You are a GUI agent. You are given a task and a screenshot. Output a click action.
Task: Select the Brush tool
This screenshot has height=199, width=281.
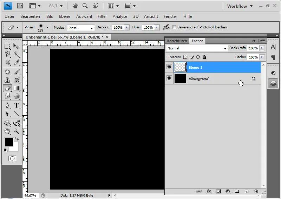point(16,72)
